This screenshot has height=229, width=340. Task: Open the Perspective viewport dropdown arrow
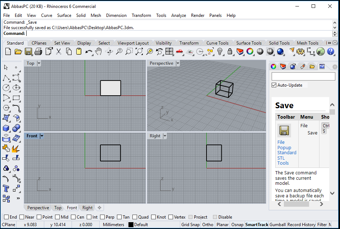(x=178, y=63)
